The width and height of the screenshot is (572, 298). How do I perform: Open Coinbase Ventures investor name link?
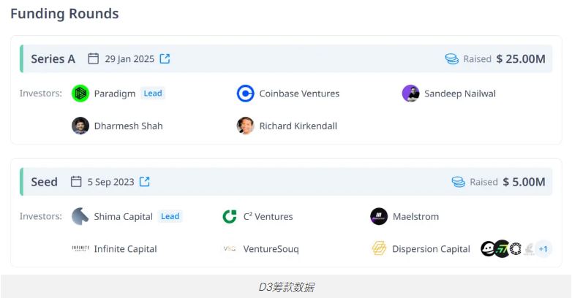pos(299,93)
